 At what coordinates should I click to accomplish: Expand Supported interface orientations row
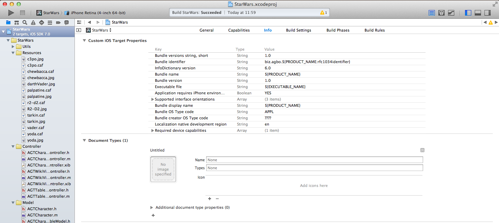[x=152, y=99]
